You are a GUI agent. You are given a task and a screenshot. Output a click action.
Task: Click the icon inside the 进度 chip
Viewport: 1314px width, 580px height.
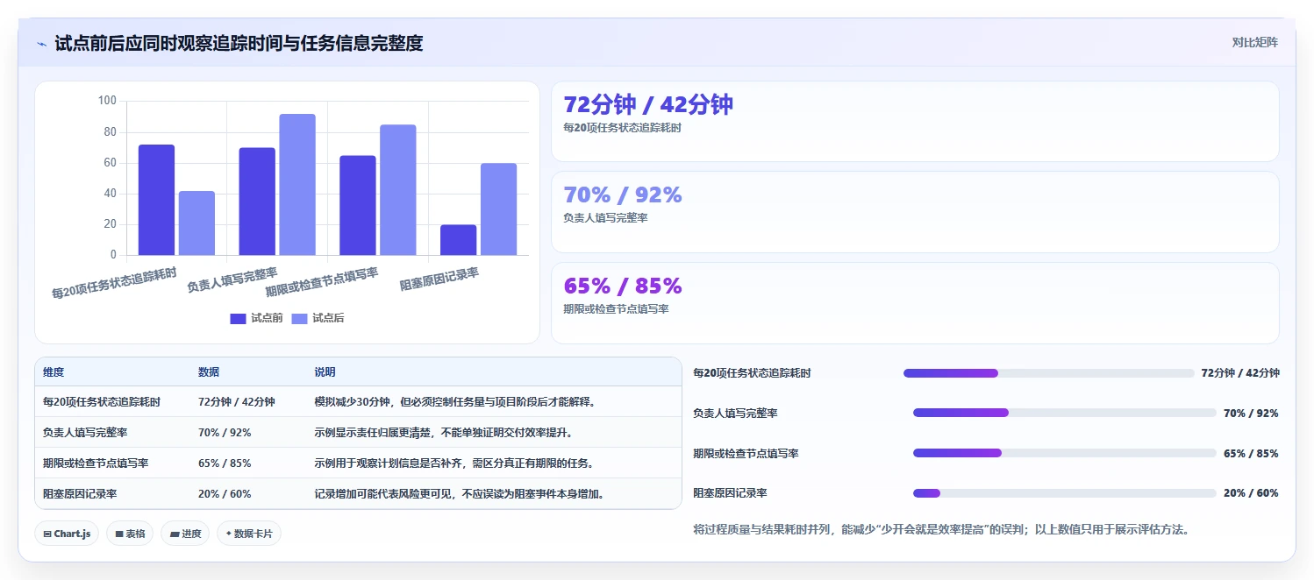click(175, 534)
